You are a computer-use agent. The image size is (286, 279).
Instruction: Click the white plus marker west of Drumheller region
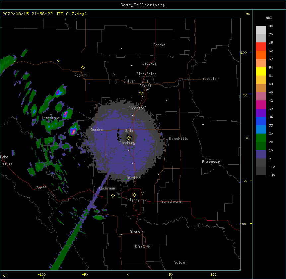pyautogui.click(x=203, y=124)
